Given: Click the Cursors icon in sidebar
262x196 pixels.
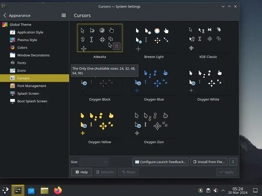Looking at the screenshot, I should (13, 78).
